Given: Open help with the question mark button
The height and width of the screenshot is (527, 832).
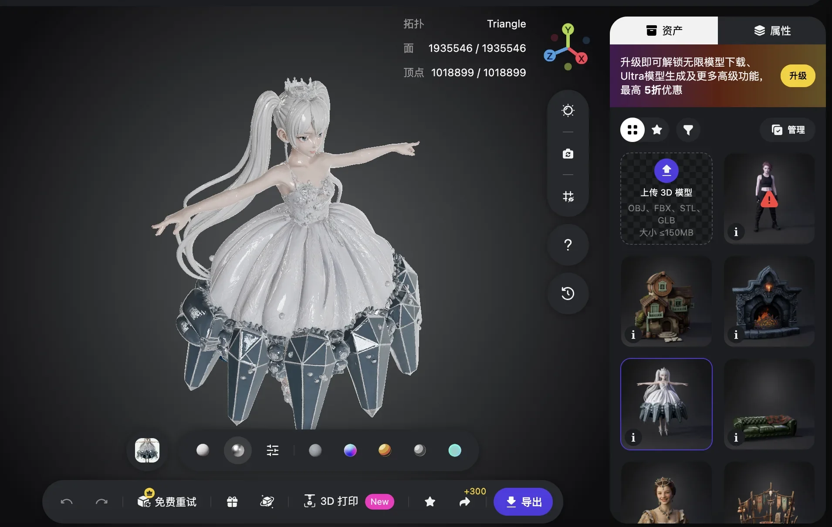Looking at the screenshot, I should coord(568,245).
